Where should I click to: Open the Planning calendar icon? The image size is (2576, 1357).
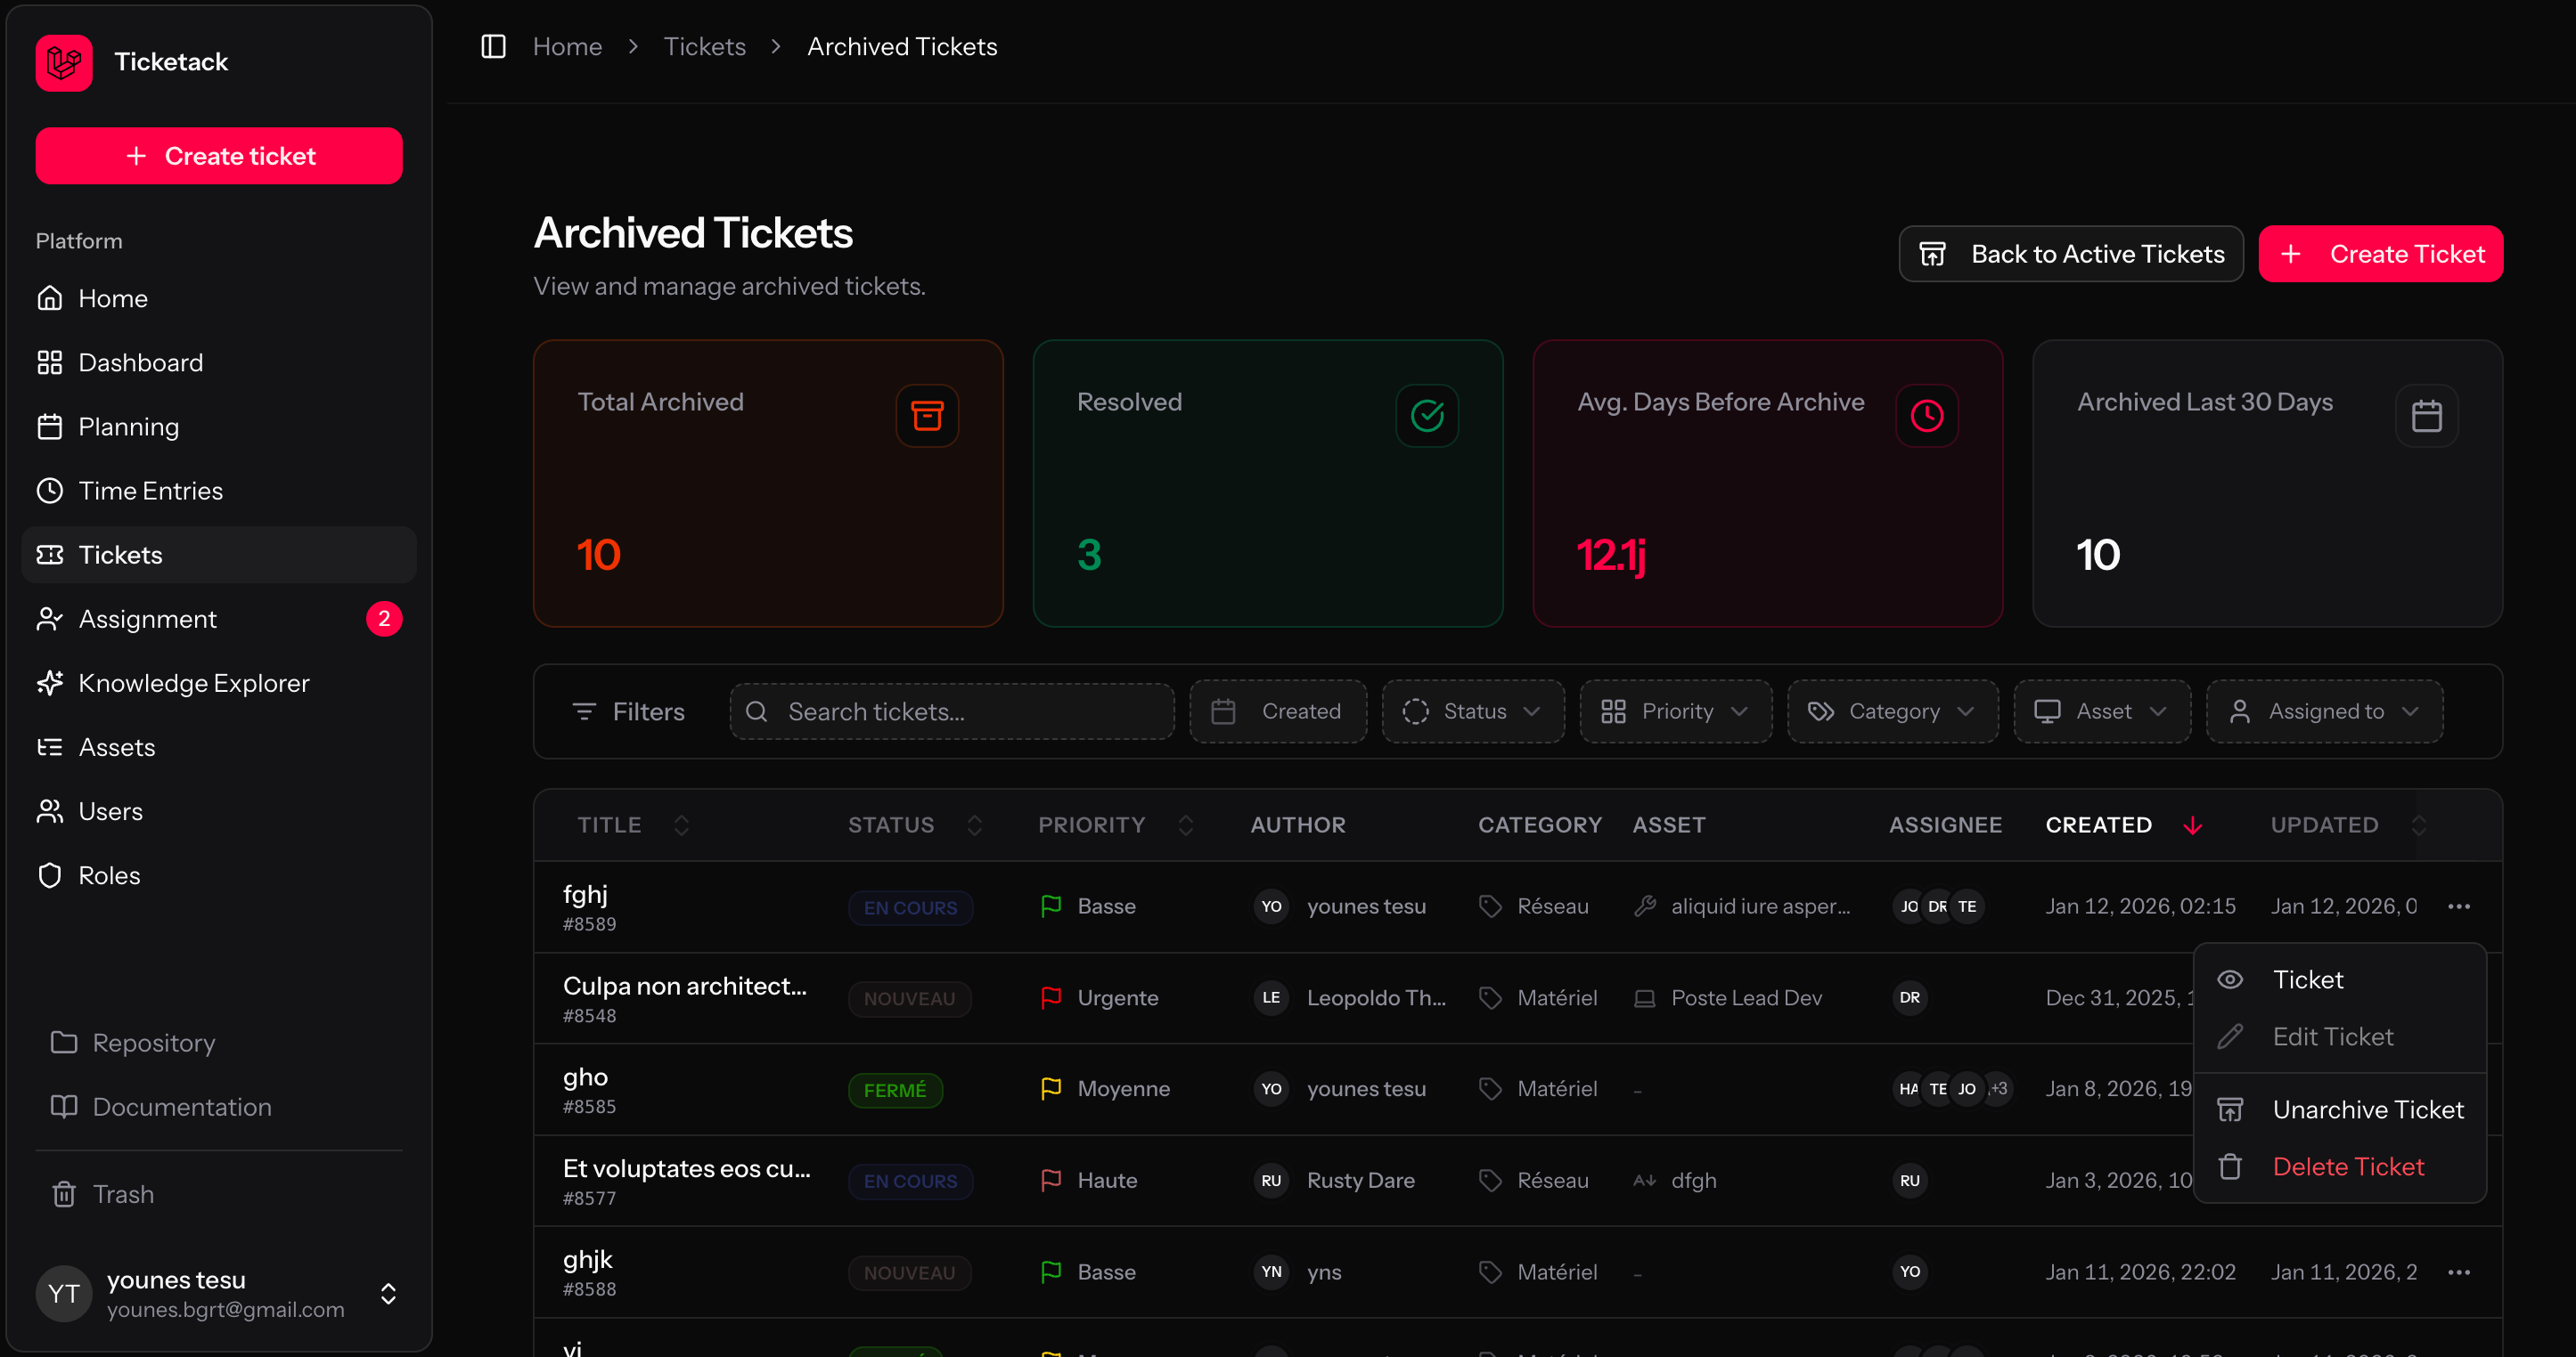[50, 426]
